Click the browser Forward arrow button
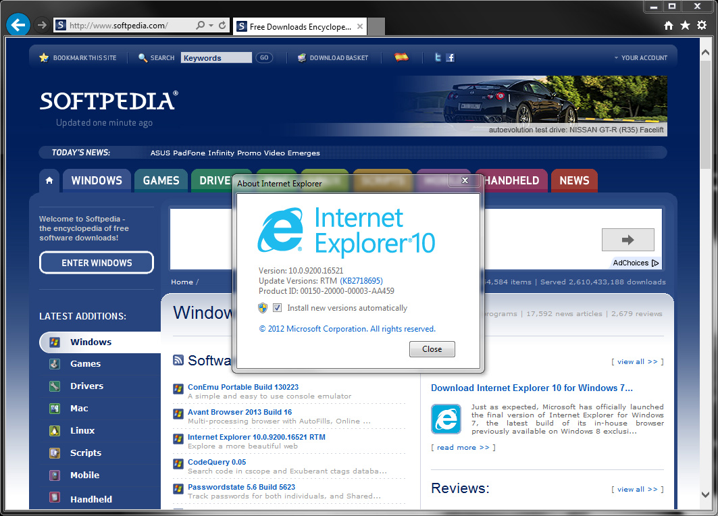Image resolution: width=718 pixels, height=516 pixels. click(42, 25)
